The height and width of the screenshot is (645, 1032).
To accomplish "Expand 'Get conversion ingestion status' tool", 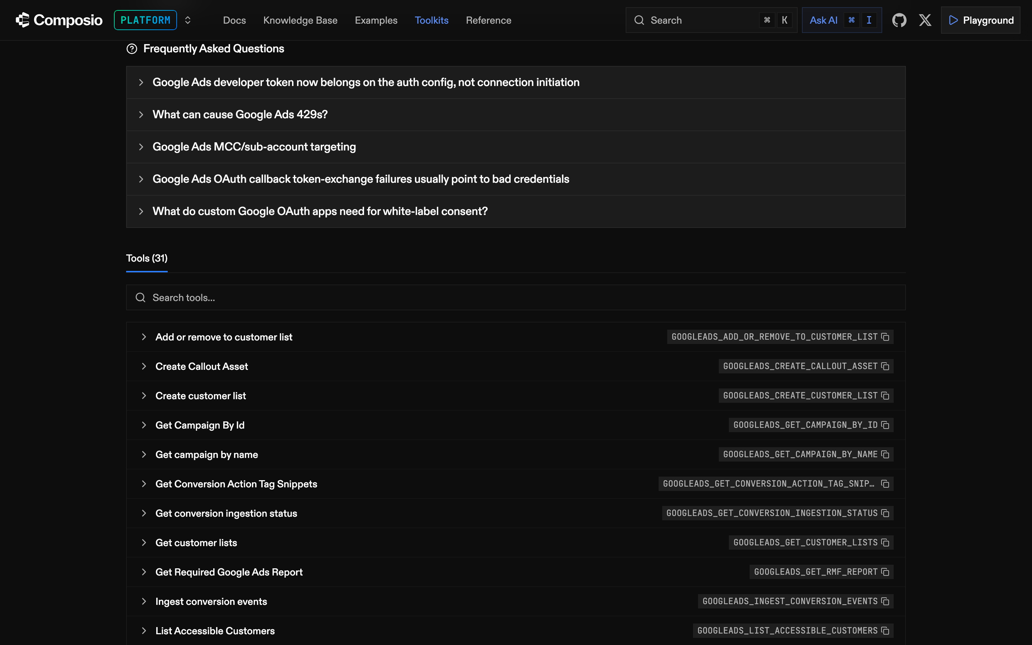I will pos(516,513).
